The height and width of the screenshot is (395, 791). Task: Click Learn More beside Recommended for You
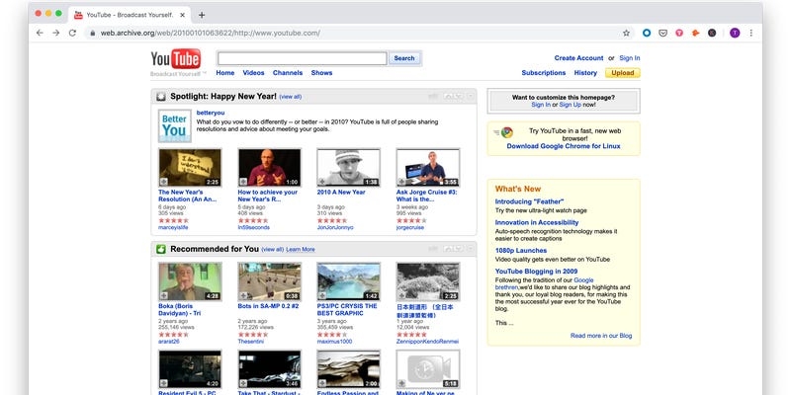301,249
